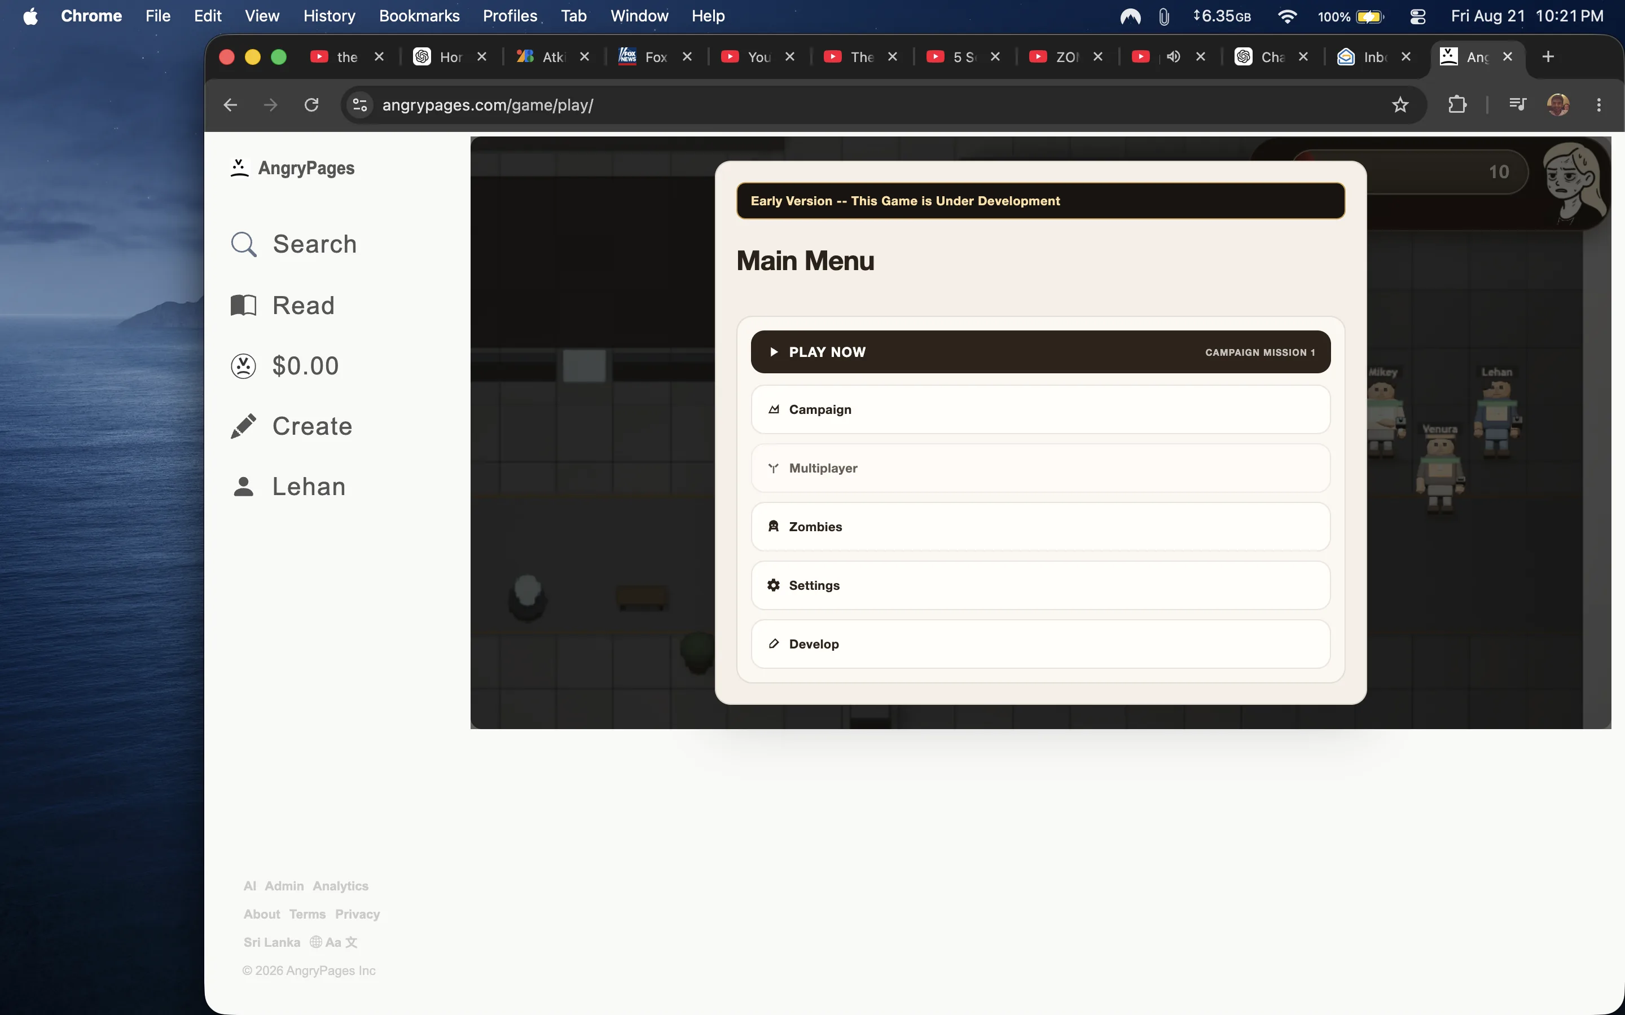
Task: Open the Lehan profile icon
Action: (243, 487)
